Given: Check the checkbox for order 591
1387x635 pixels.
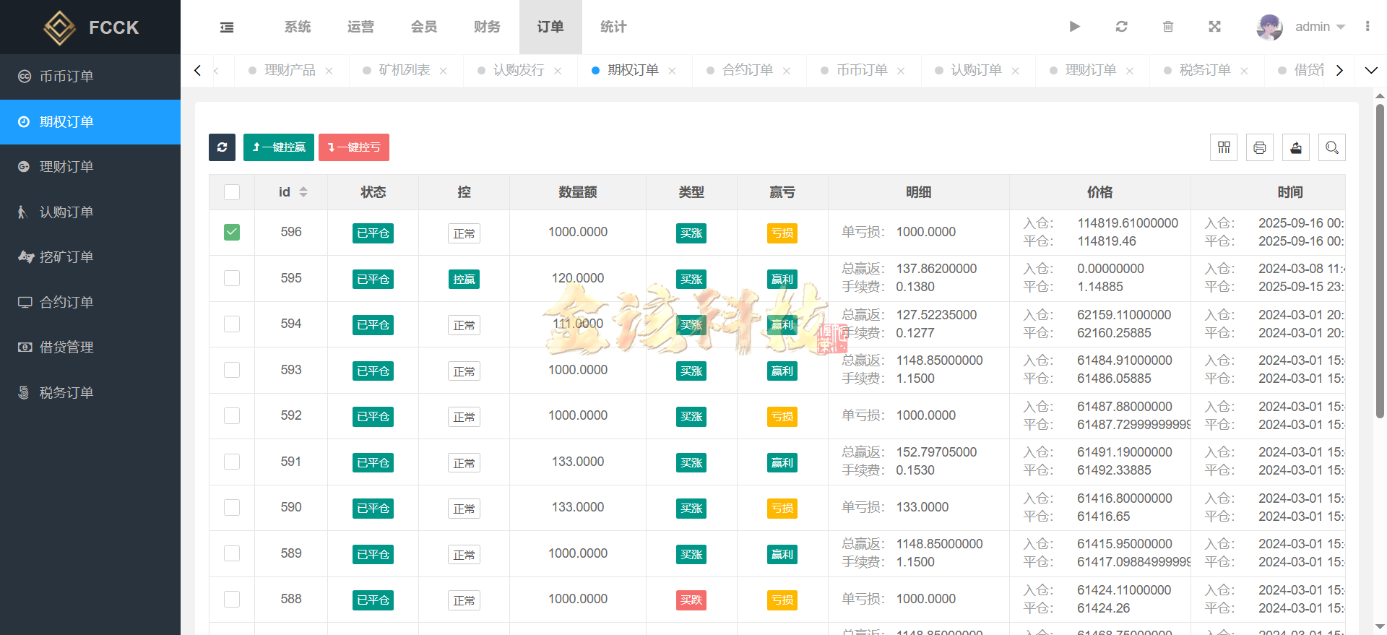Looking at the screenshot, I should click(232, 462).
